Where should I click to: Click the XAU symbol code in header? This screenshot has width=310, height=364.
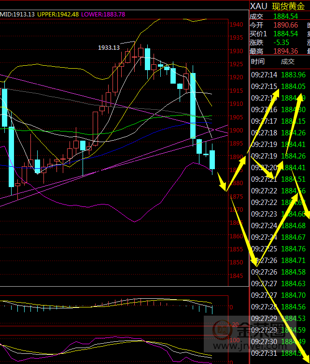258,6
